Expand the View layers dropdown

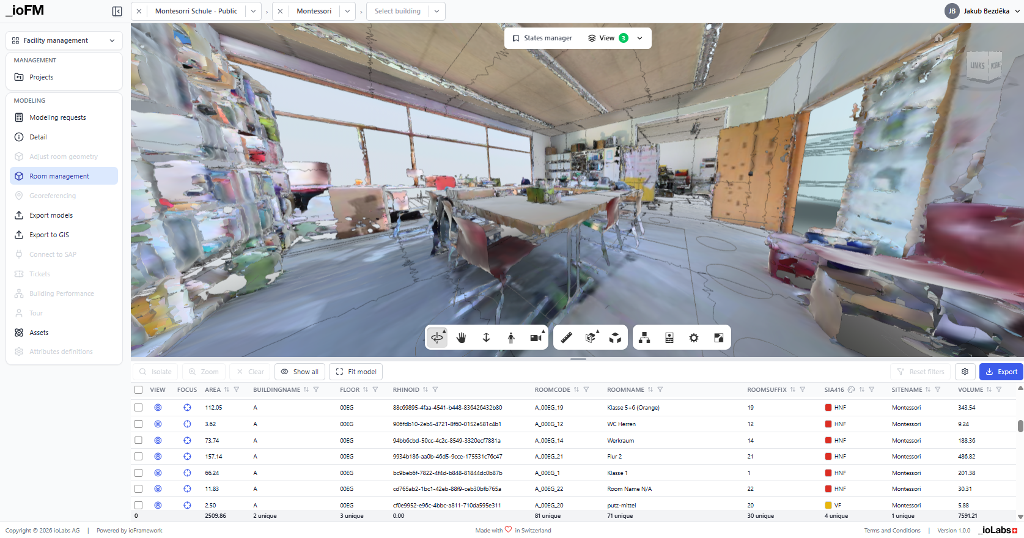tap(639, 38)
